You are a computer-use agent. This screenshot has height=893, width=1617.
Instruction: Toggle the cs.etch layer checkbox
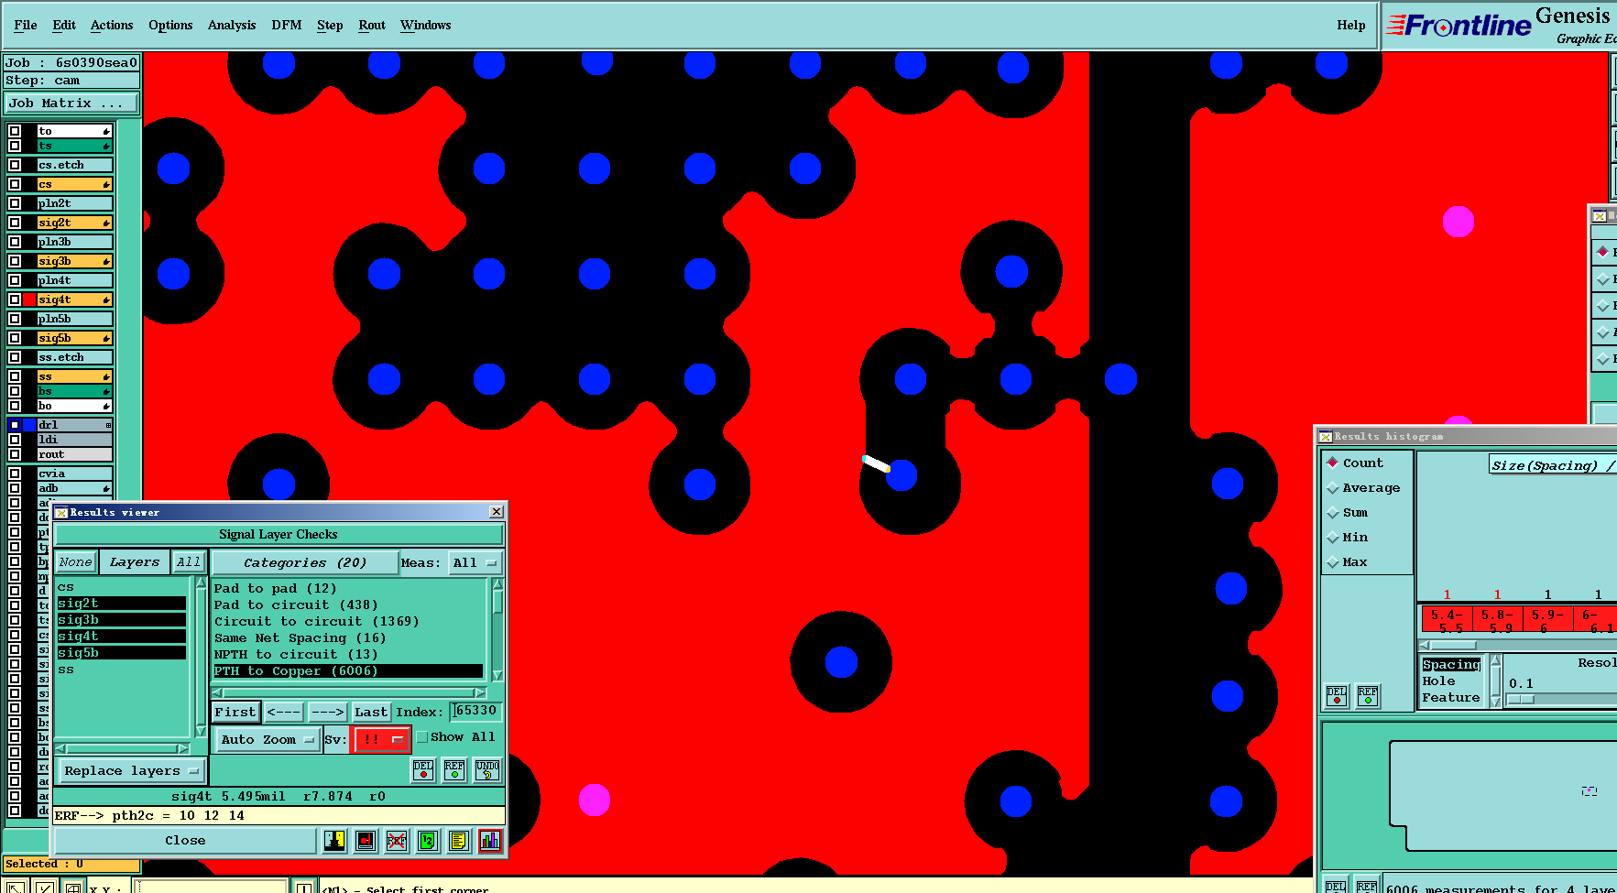(x=15, y=165)
